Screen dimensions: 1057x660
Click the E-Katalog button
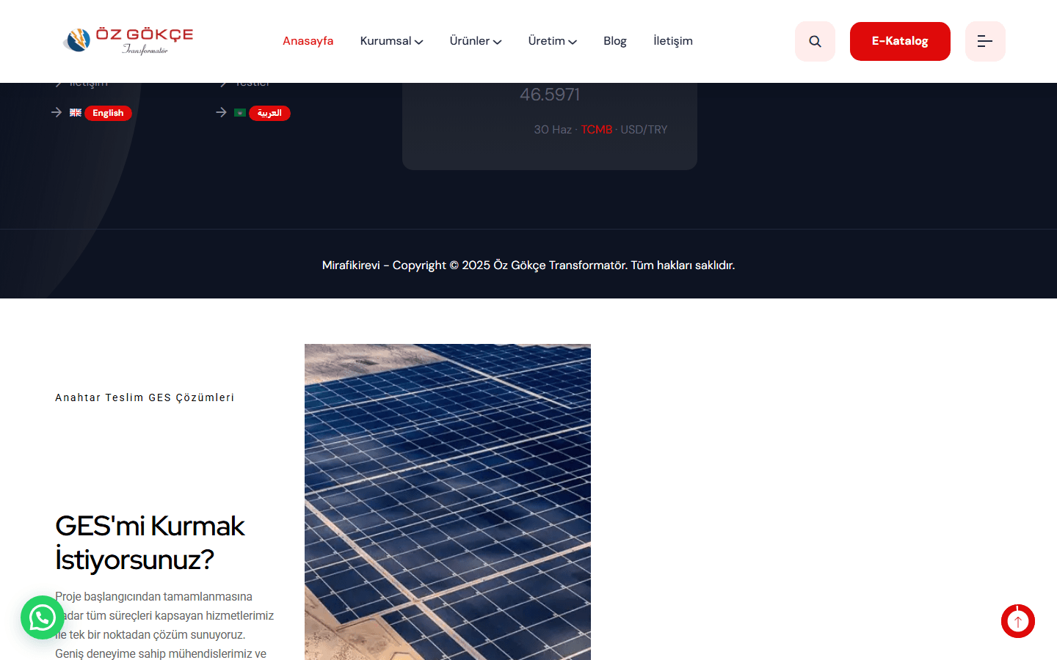click(900, 41)
